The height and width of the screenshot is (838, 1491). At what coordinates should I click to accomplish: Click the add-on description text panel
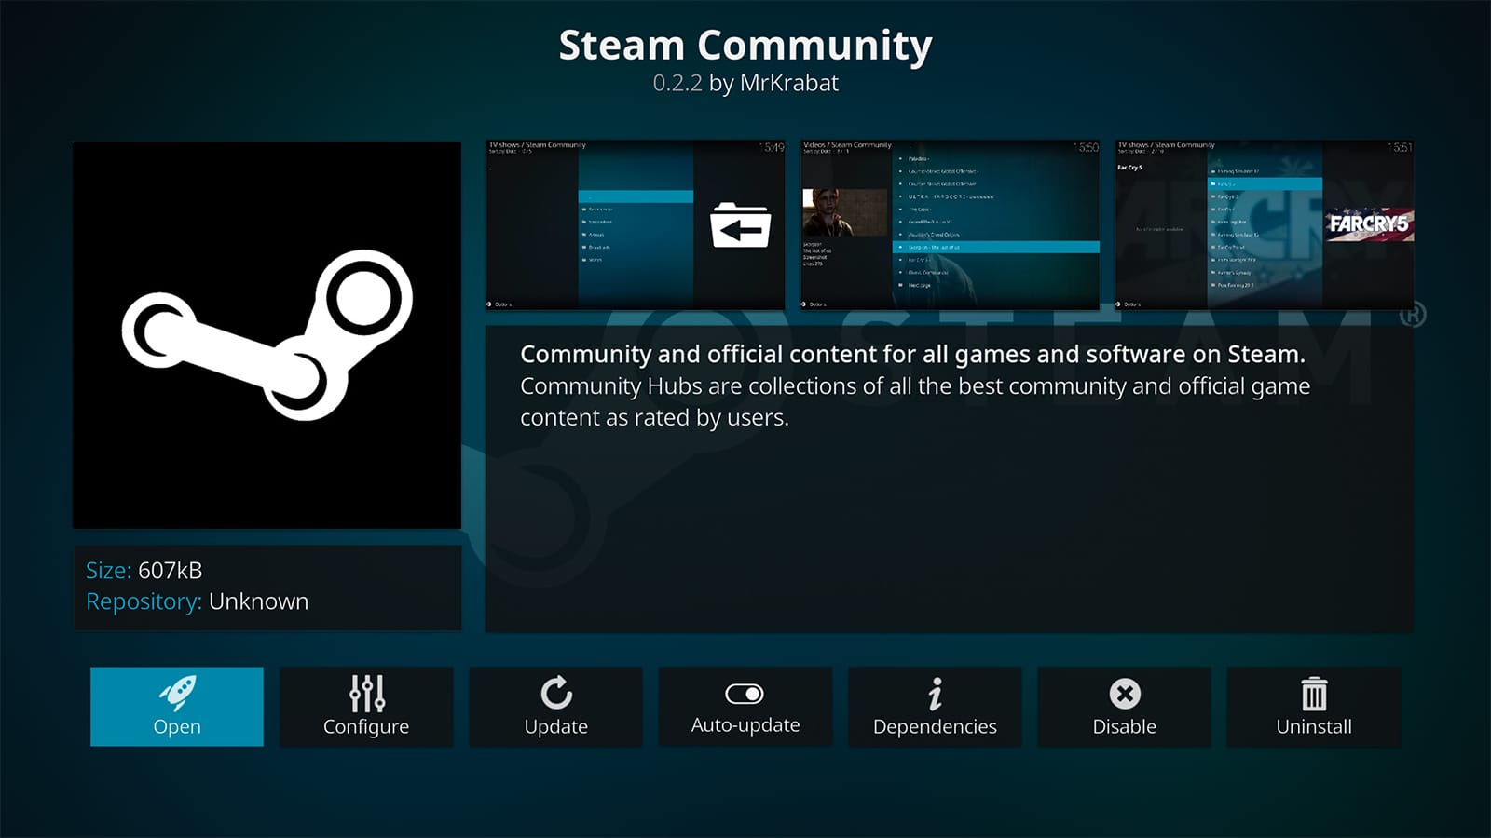(x=949, y=480)
